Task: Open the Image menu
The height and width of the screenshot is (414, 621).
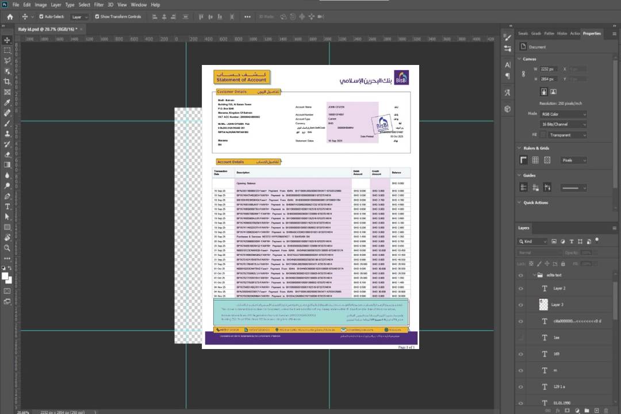Action: pos(40,5)
